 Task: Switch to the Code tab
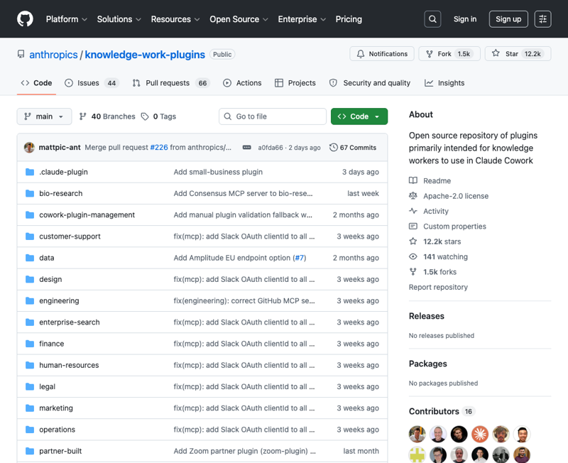[36, 83]
